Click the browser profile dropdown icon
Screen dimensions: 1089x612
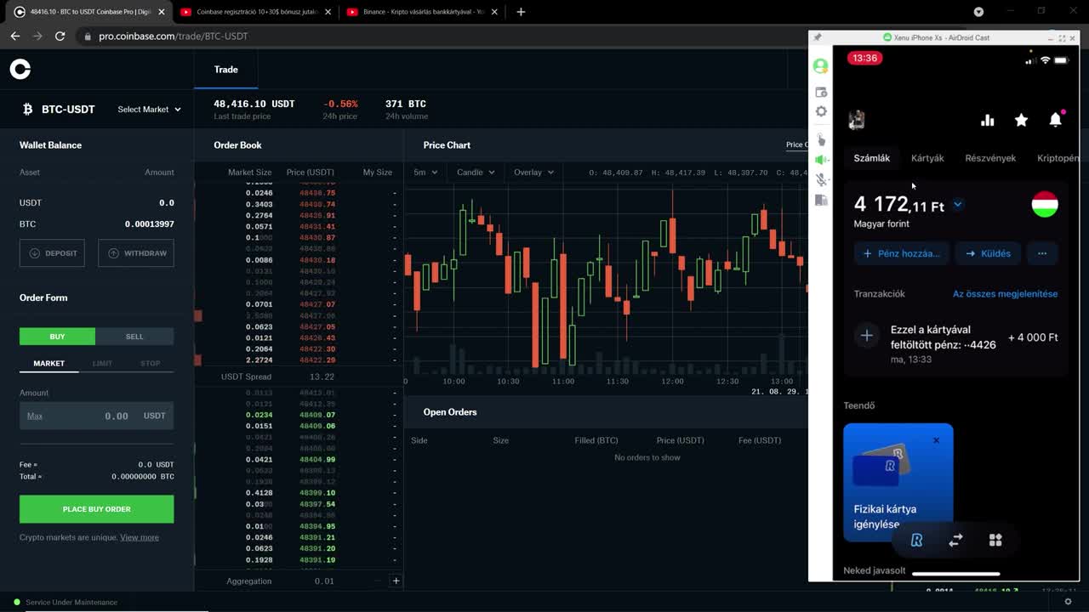(x=978, y=12)
